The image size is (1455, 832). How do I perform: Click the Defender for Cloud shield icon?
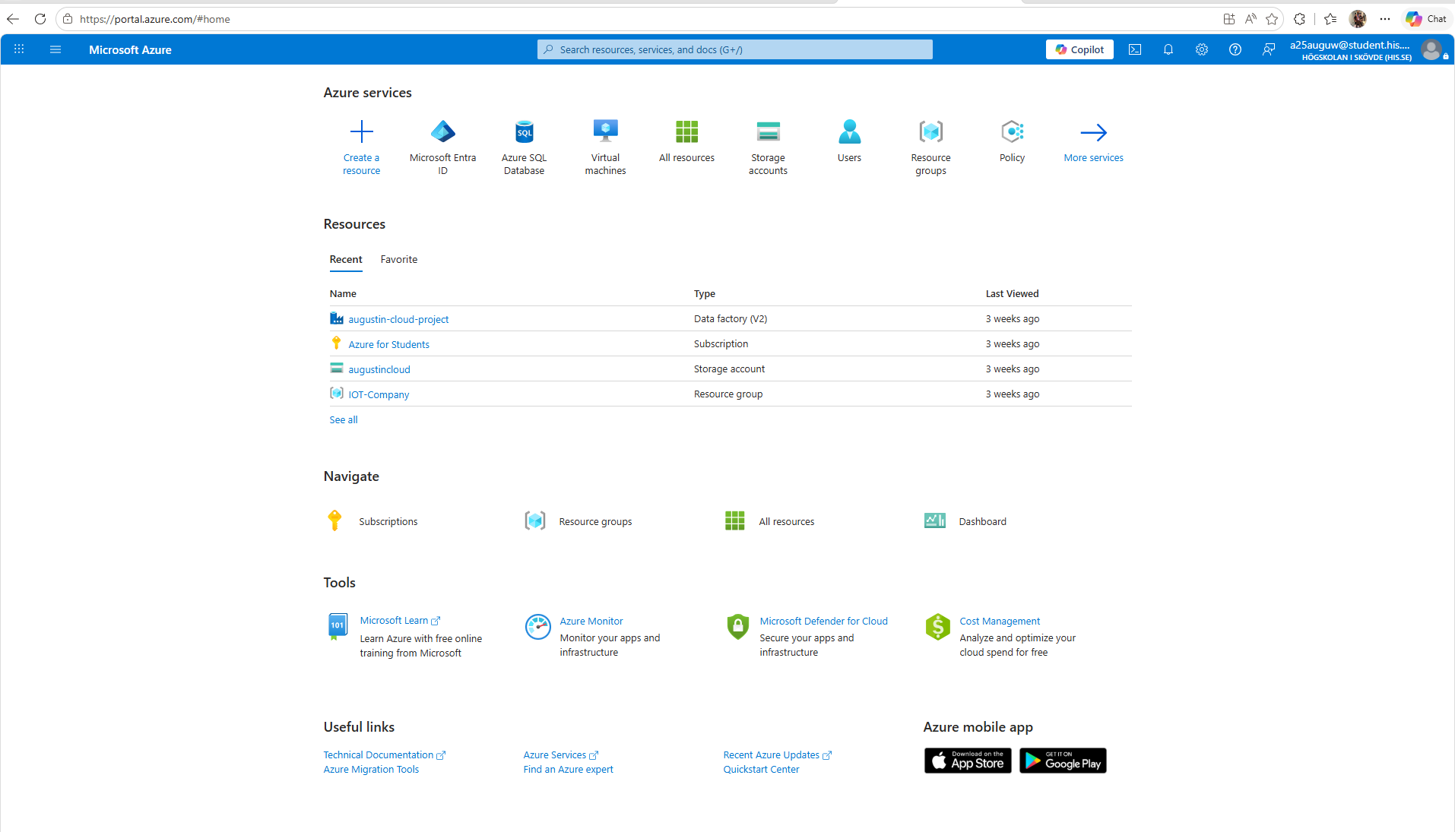pos(737,627)
